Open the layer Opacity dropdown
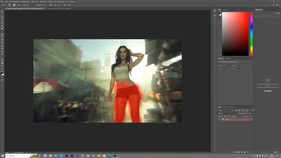Image resolution: width=281 pixels, height=158 pixels. tap(250, 113)
